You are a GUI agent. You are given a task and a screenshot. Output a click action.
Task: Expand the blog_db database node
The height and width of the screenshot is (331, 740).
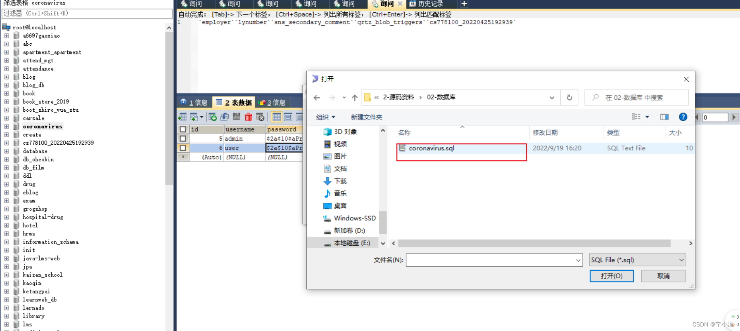pos(7,85)
